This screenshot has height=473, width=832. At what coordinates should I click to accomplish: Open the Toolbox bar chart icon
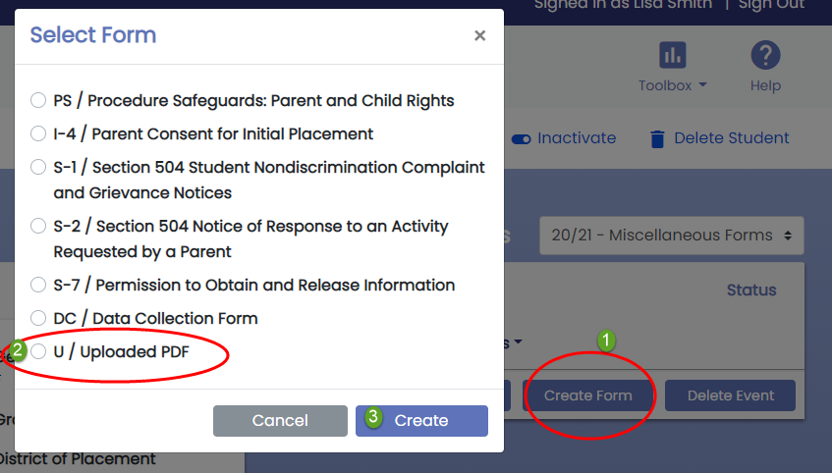coord(672,55)
